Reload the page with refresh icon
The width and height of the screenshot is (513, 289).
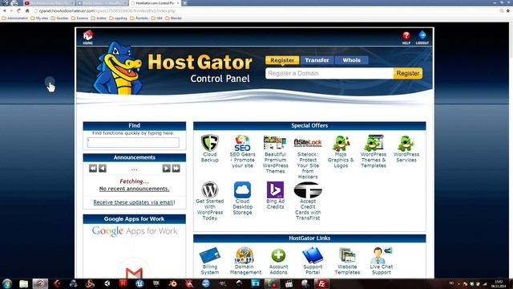click(19, 10)
